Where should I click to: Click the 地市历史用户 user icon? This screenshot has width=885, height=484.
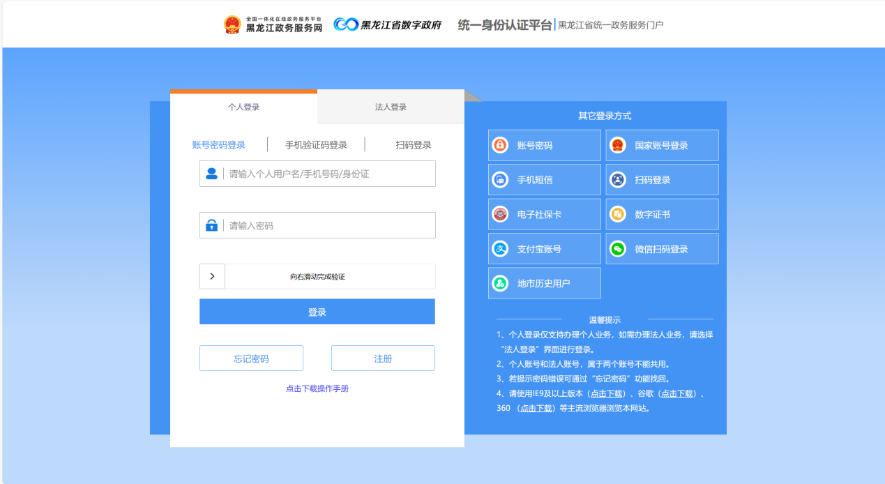coord(500,283)
